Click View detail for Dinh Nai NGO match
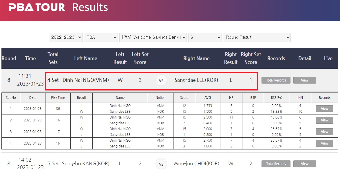Screen dimensions: 340x172 pyautogui.click(x=304, y=80)
